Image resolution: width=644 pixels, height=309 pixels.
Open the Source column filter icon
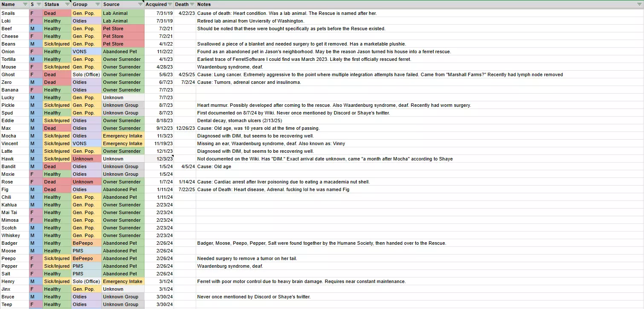point(140,4)
